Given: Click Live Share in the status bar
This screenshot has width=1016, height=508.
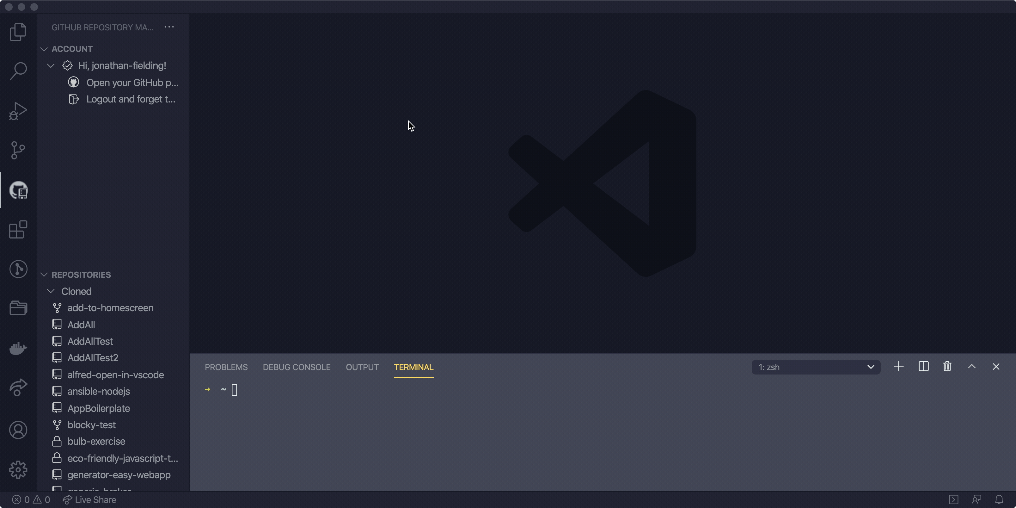Looking at the screenshot, I should click(89, 500).
